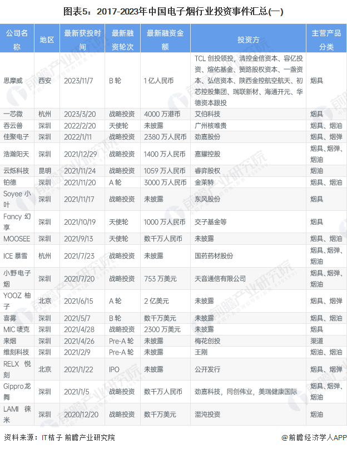Image resolution: width=347 pixels, height=449 pixels.
Task: Click amount 3000万人民币
Action: 165,182
